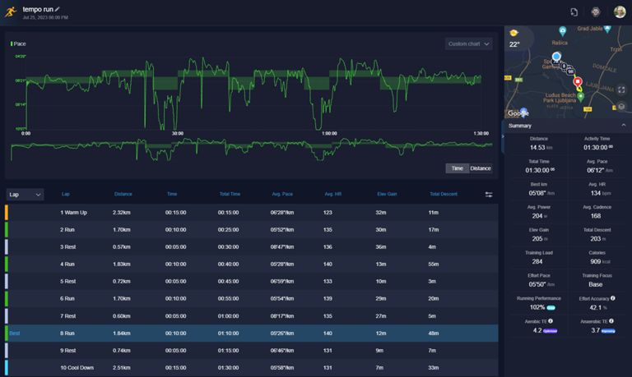Show info for Aerobic TE
Viewport: 632px width, 377px height.
coord(551,321)
